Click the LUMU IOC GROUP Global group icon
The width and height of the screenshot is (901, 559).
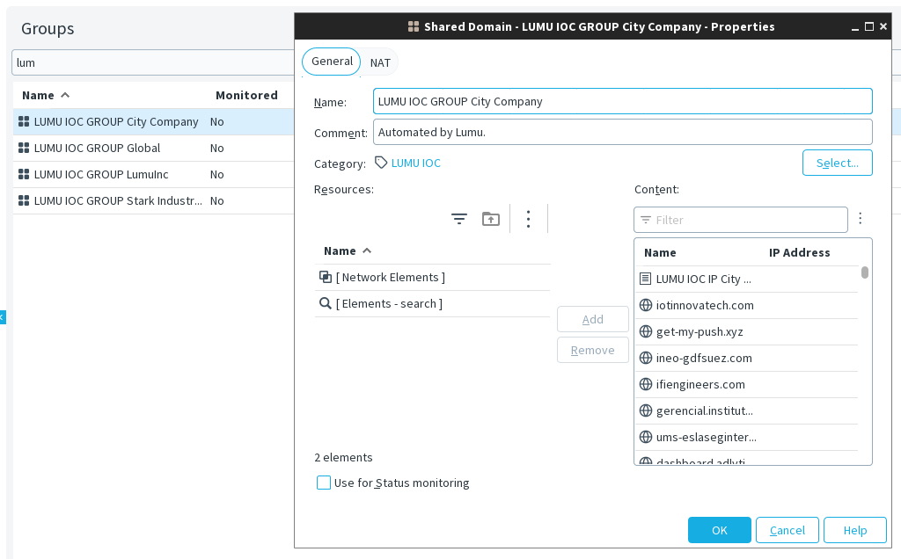coord(24,148)
